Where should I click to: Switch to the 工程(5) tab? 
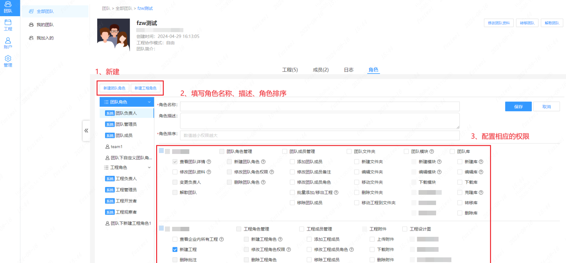click(x=290, y=70)
